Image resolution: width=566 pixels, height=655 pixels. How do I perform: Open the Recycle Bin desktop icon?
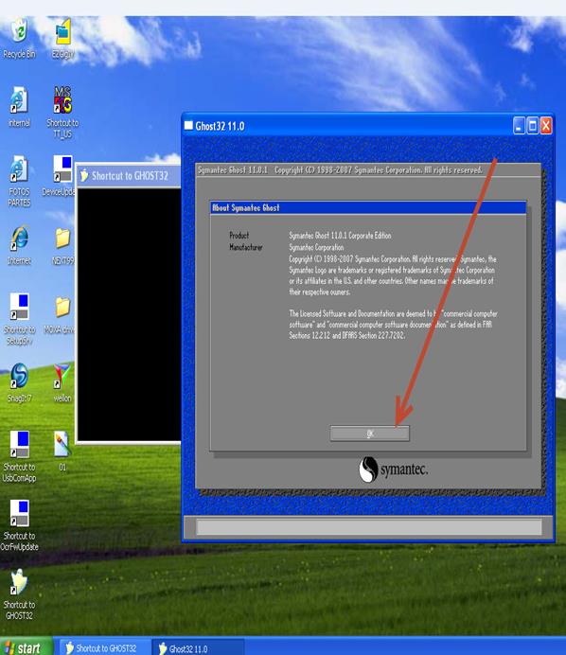click(19, 39)
